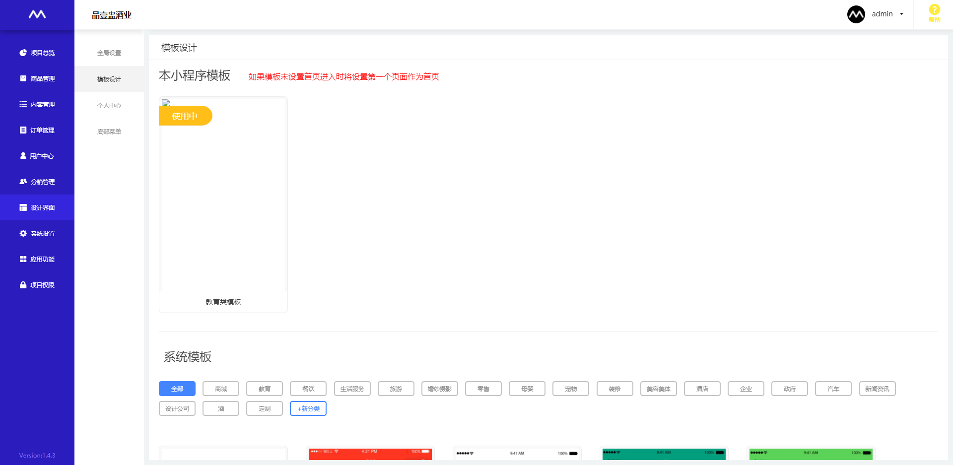Filter templates by 餐饮 category
Screen dimensions: 953x465
(308, 389)
